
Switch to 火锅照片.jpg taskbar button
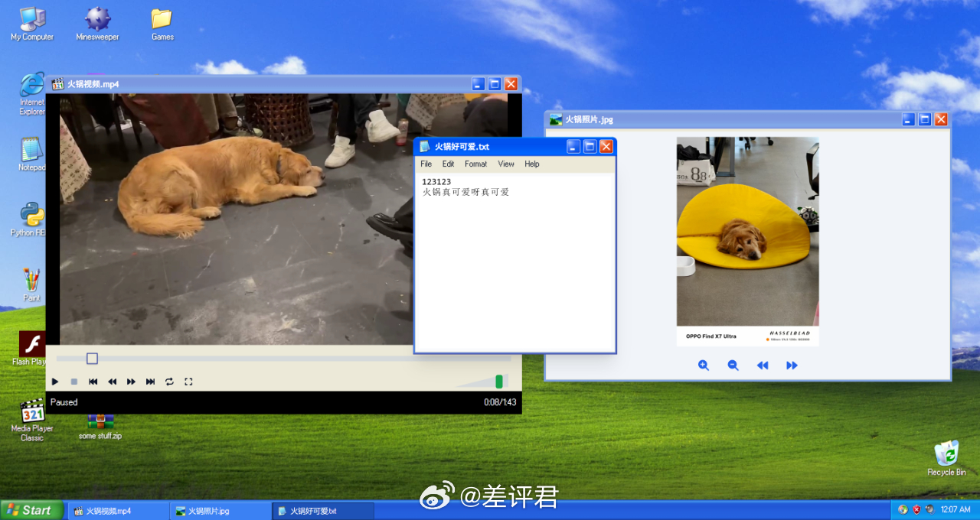[220, 511]
